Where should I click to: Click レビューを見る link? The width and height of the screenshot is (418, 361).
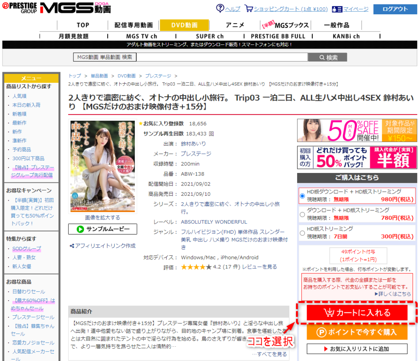pos(259,267)
